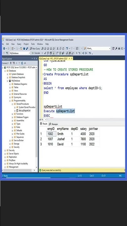Viewport: 127px width, 226px height.
Task: Switch to the Messages tab
Action: pos(53,124)
